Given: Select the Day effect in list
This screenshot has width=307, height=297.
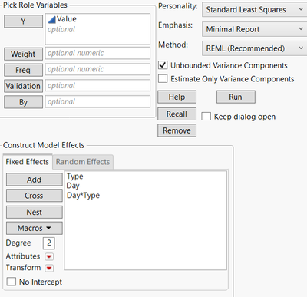Looking at the screenshot, I should tap(73, 186).
